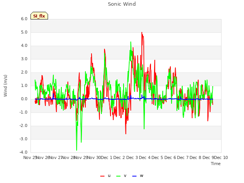The width and height of the screenshot is (244, 183).
Task: Click the Nov 30 date tick label
Action: click(x=94, y=157)
